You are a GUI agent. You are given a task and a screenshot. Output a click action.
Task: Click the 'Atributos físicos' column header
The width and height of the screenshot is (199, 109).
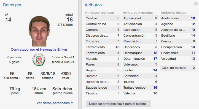pos(173,13)
